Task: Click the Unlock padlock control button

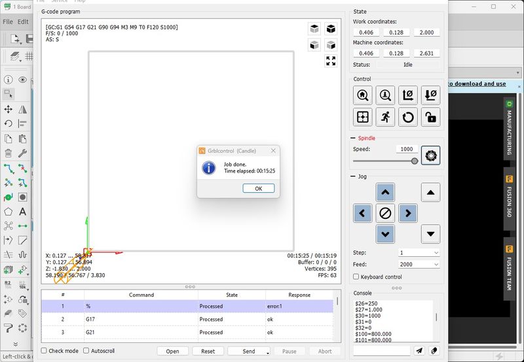Action: coord(430,117)
